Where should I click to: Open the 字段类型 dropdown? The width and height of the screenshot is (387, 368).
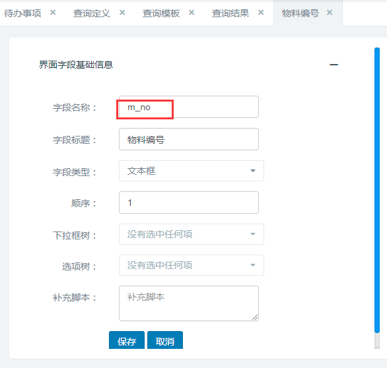[192, 171]
